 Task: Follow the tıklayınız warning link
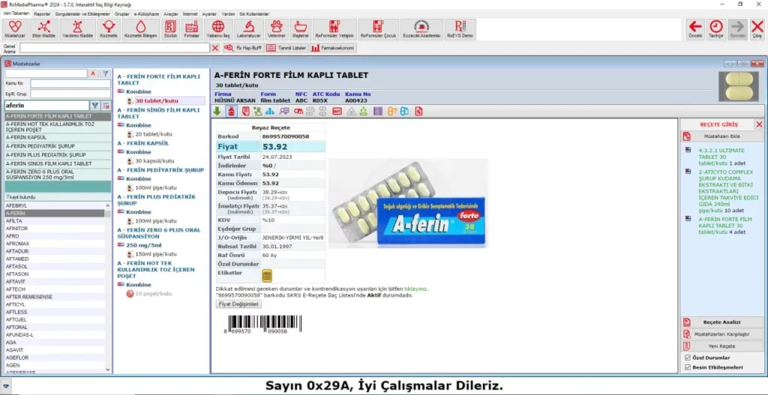pyautogui.click(x=415, y=289)
